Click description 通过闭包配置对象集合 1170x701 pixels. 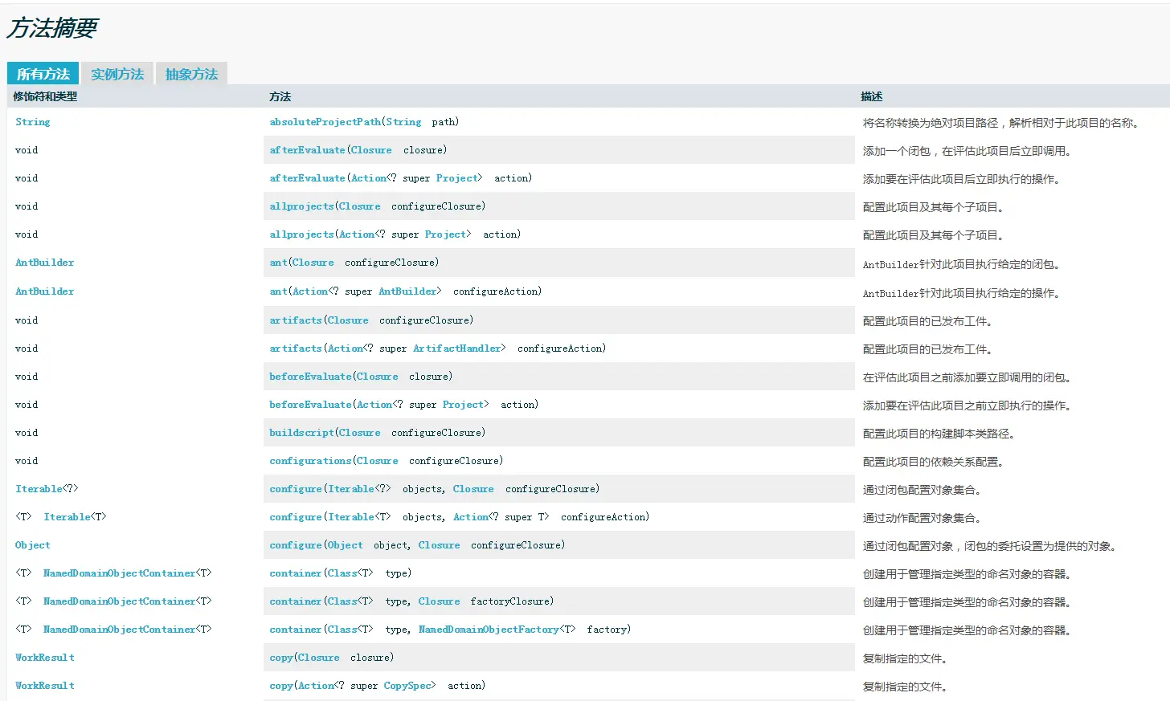click(x=922, y=490)
